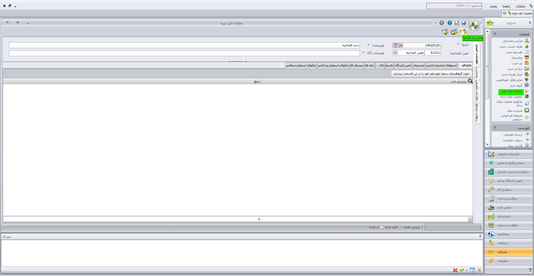Open دریافت اطلاعات (receive data) item
This screenshot has height=276, width=534.
[512, 140]
